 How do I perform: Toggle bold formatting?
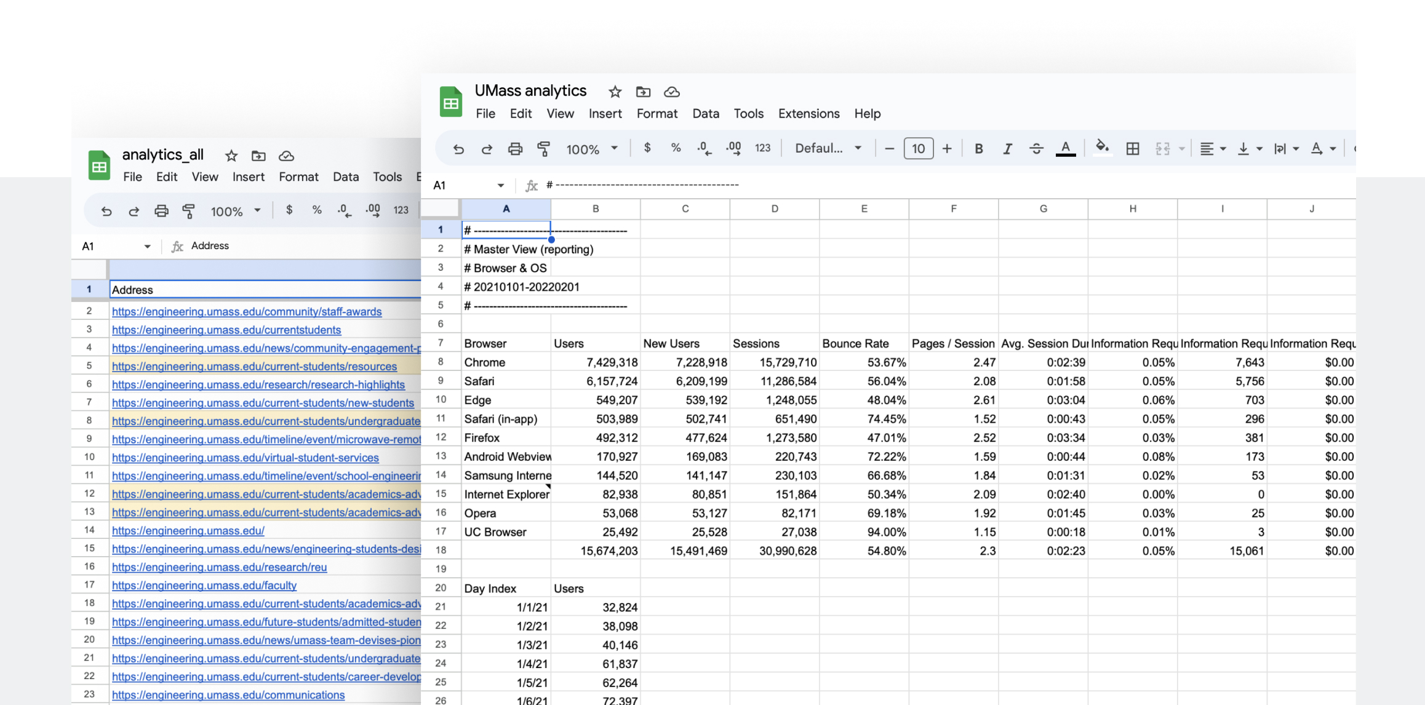[x=978, y=148]
